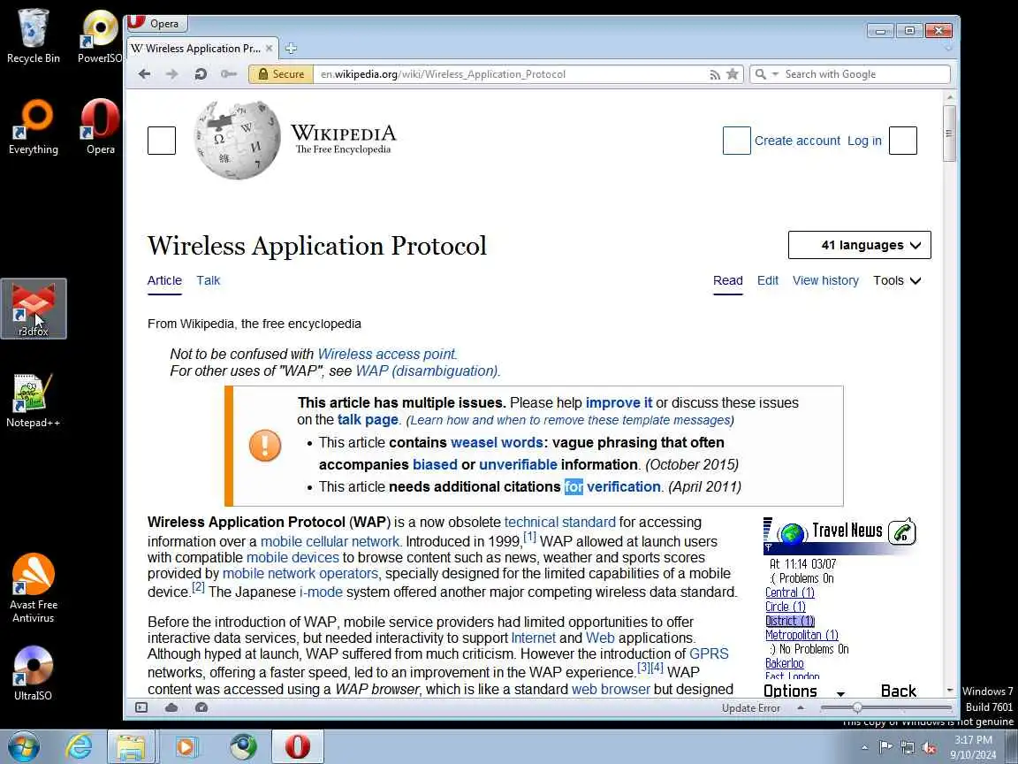Image resolution: width=1018 pixels, height=764 pixels.
Task: Open the Recycle Bin desktop icon
Action: (x=33, y=36)
